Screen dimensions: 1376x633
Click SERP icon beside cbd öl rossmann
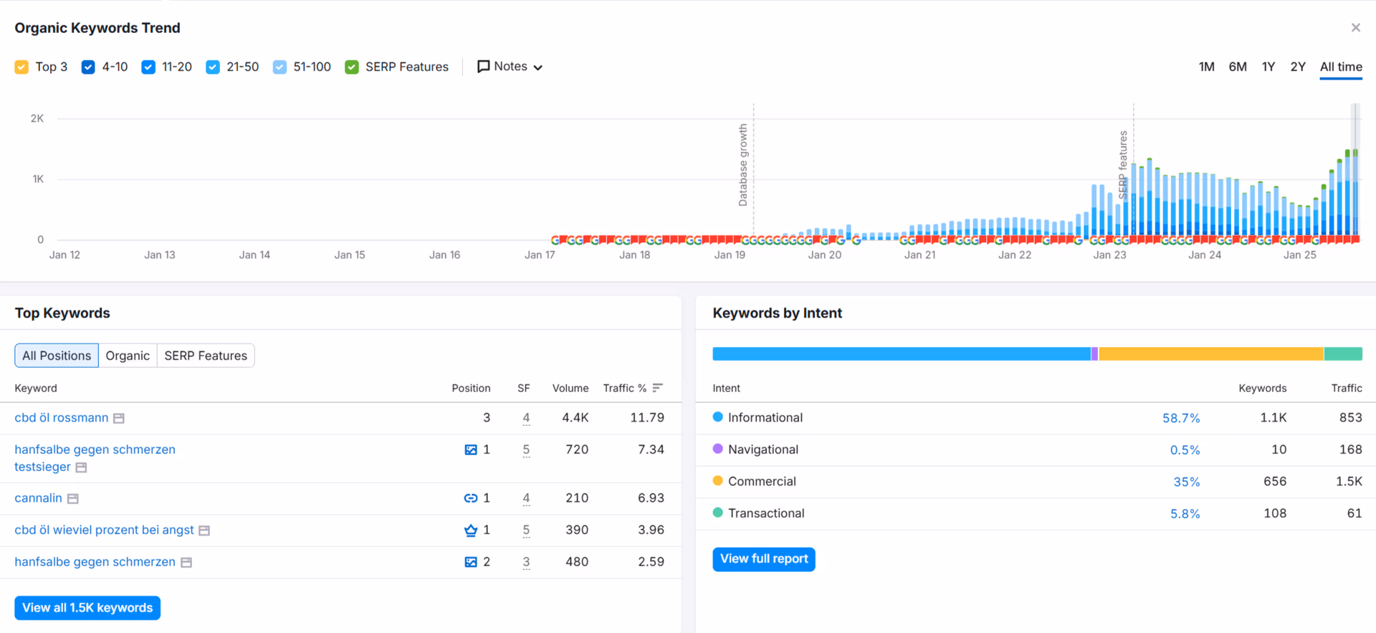click(119, 419)
